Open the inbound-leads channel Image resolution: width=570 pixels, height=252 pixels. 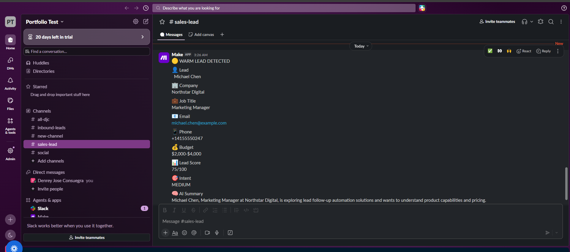pyautogui.click(x=87, y=127)
